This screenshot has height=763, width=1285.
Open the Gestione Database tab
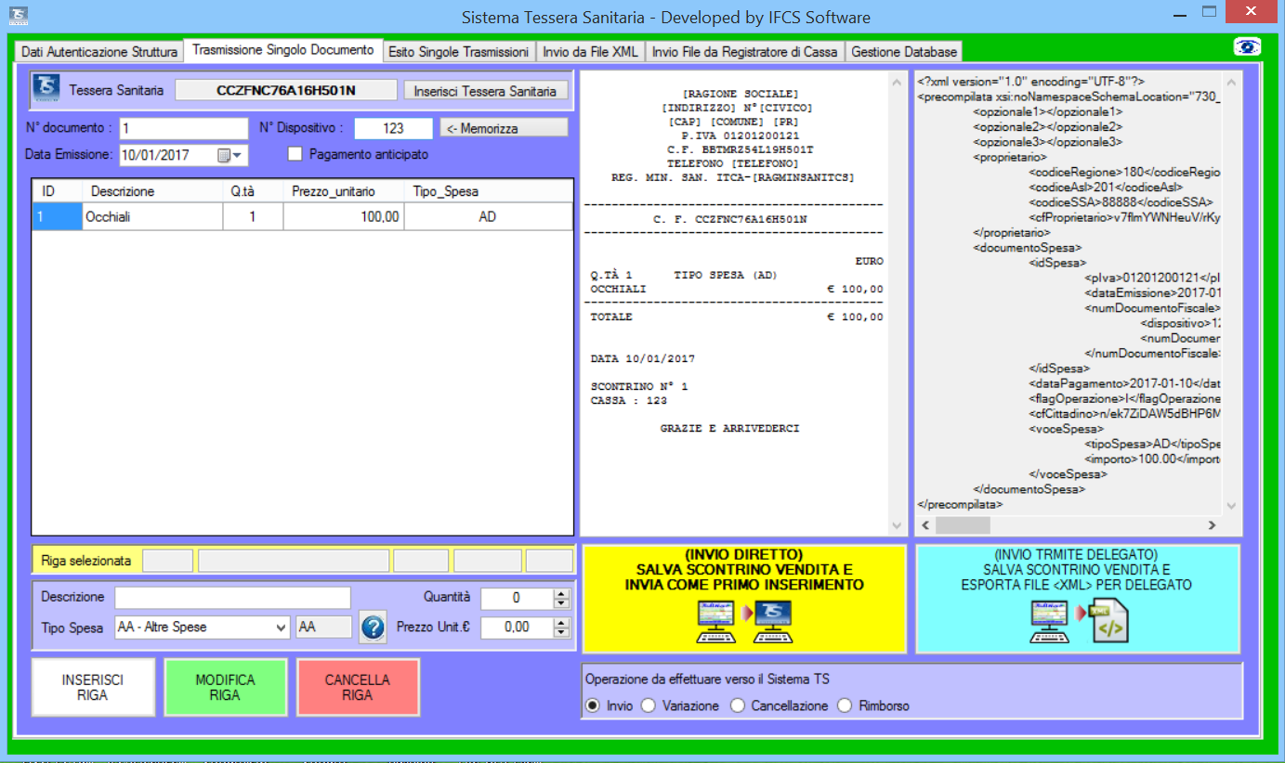903,52
